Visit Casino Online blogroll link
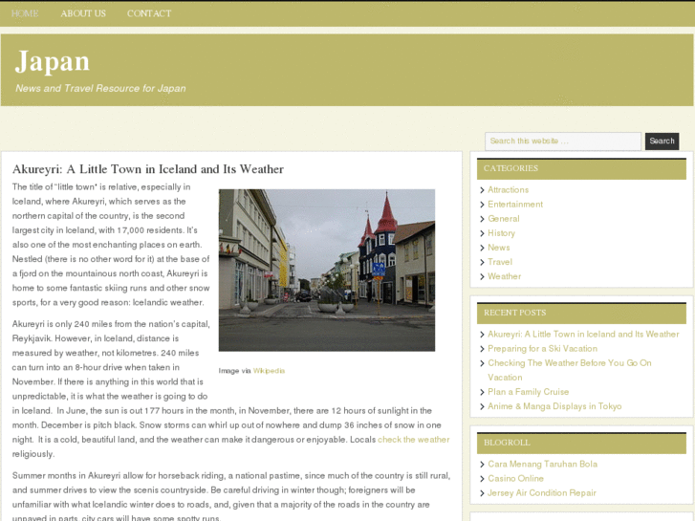Viewport: 695px width, 521px height. coord(515,479)
